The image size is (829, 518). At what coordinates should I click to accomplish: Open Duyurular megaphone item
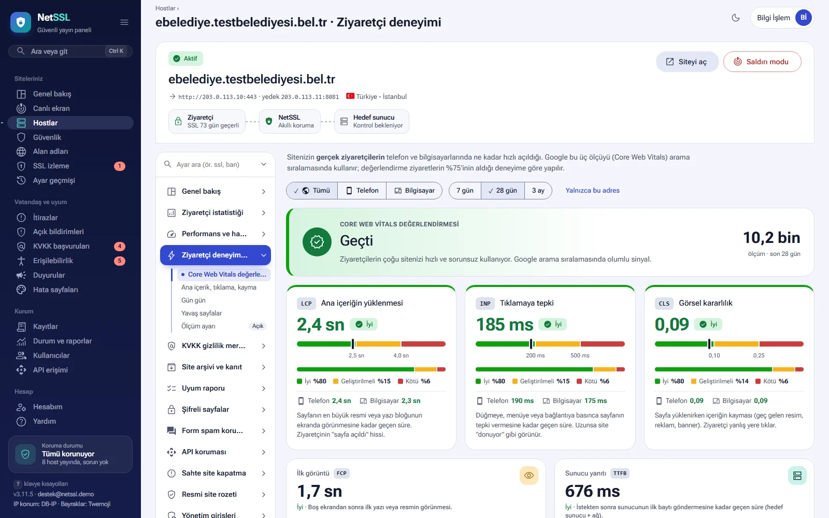click(x=70, y=275)
